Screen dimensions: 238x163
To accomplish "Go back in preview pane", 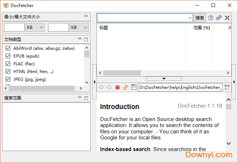I will pos(101,87).
